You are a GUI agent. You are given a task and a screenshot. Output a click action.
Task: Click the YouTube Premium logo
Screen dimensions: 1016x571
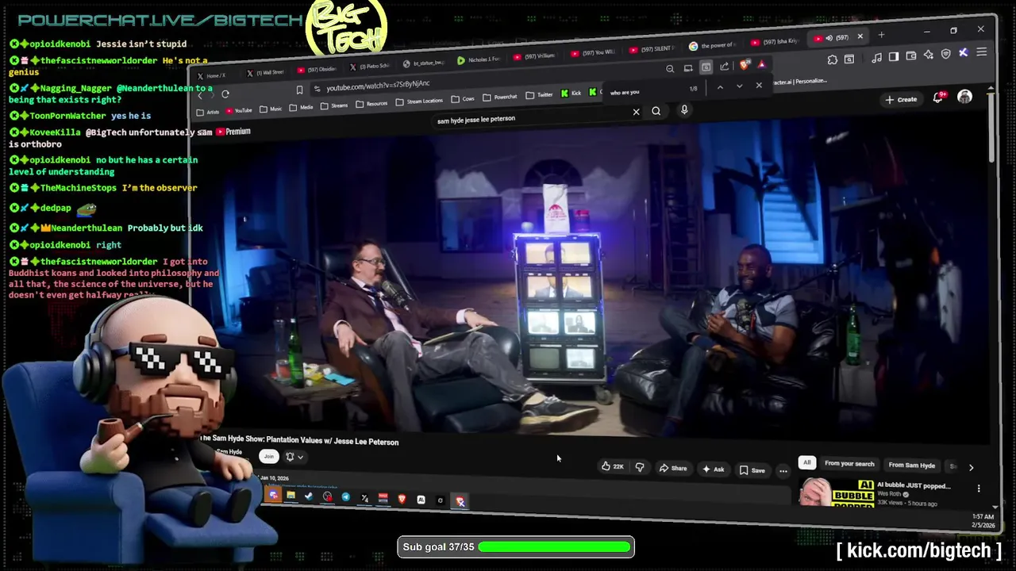[x=233, y=132]
